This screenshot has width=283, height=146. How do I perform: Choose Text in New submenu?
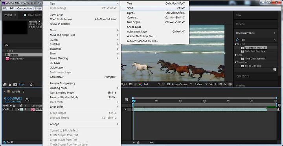pyautogui.click(x=154, y=4)
